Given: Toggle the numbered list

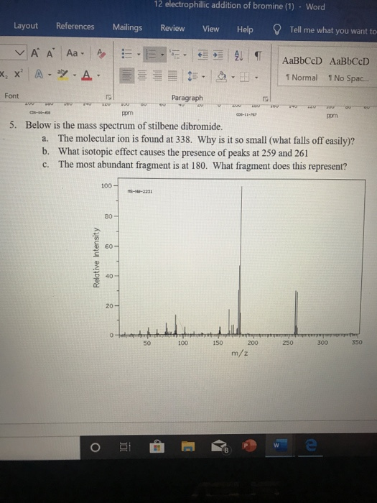Looking at the screenshot, I should pyautogui.click(x=150, y=54).
